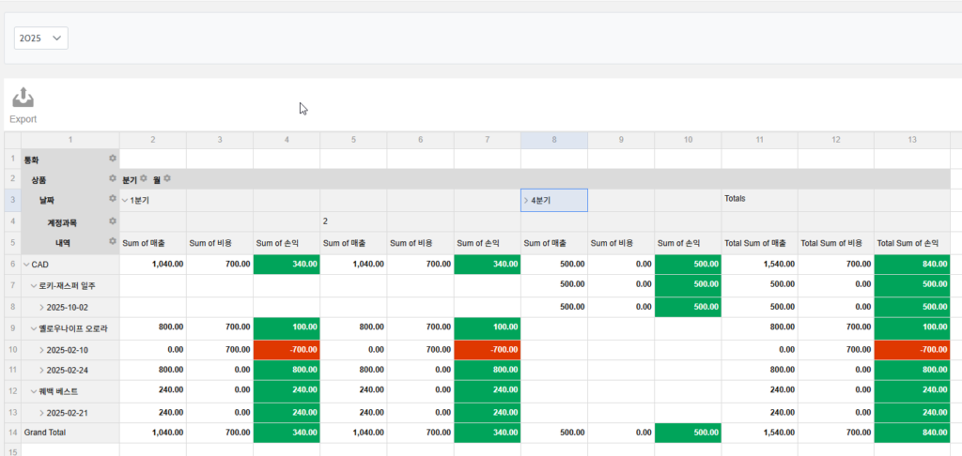Viewport: 962px width, 456px height.
Task: Click Sum of 손익 header in column 10
Action: point(688,243)
